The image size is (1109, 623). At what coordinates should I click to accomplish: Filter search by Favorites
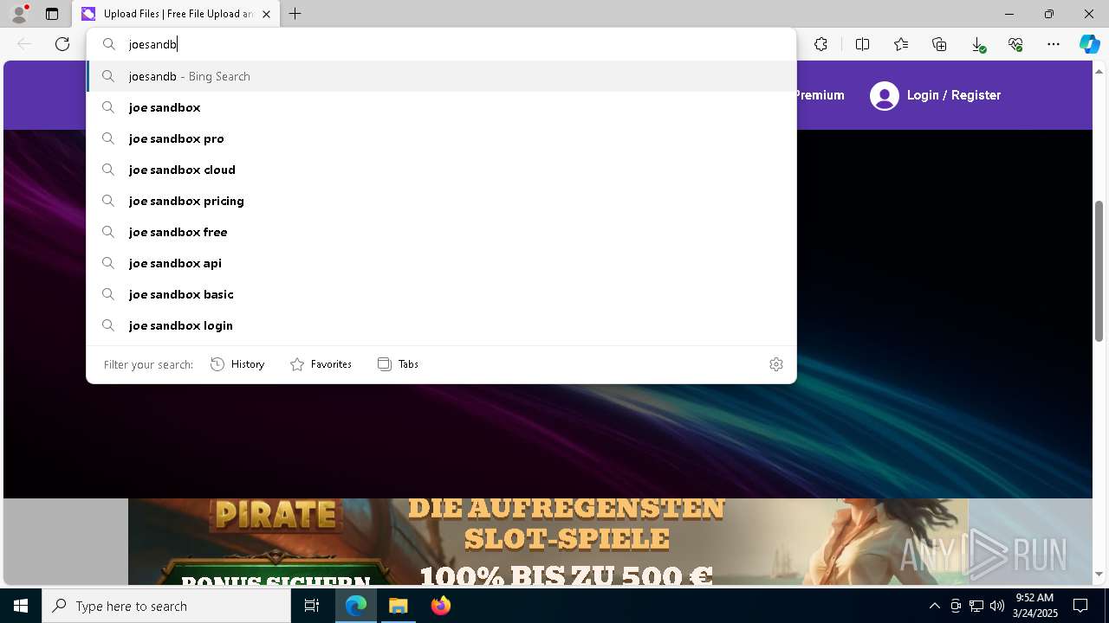(321, 364)
